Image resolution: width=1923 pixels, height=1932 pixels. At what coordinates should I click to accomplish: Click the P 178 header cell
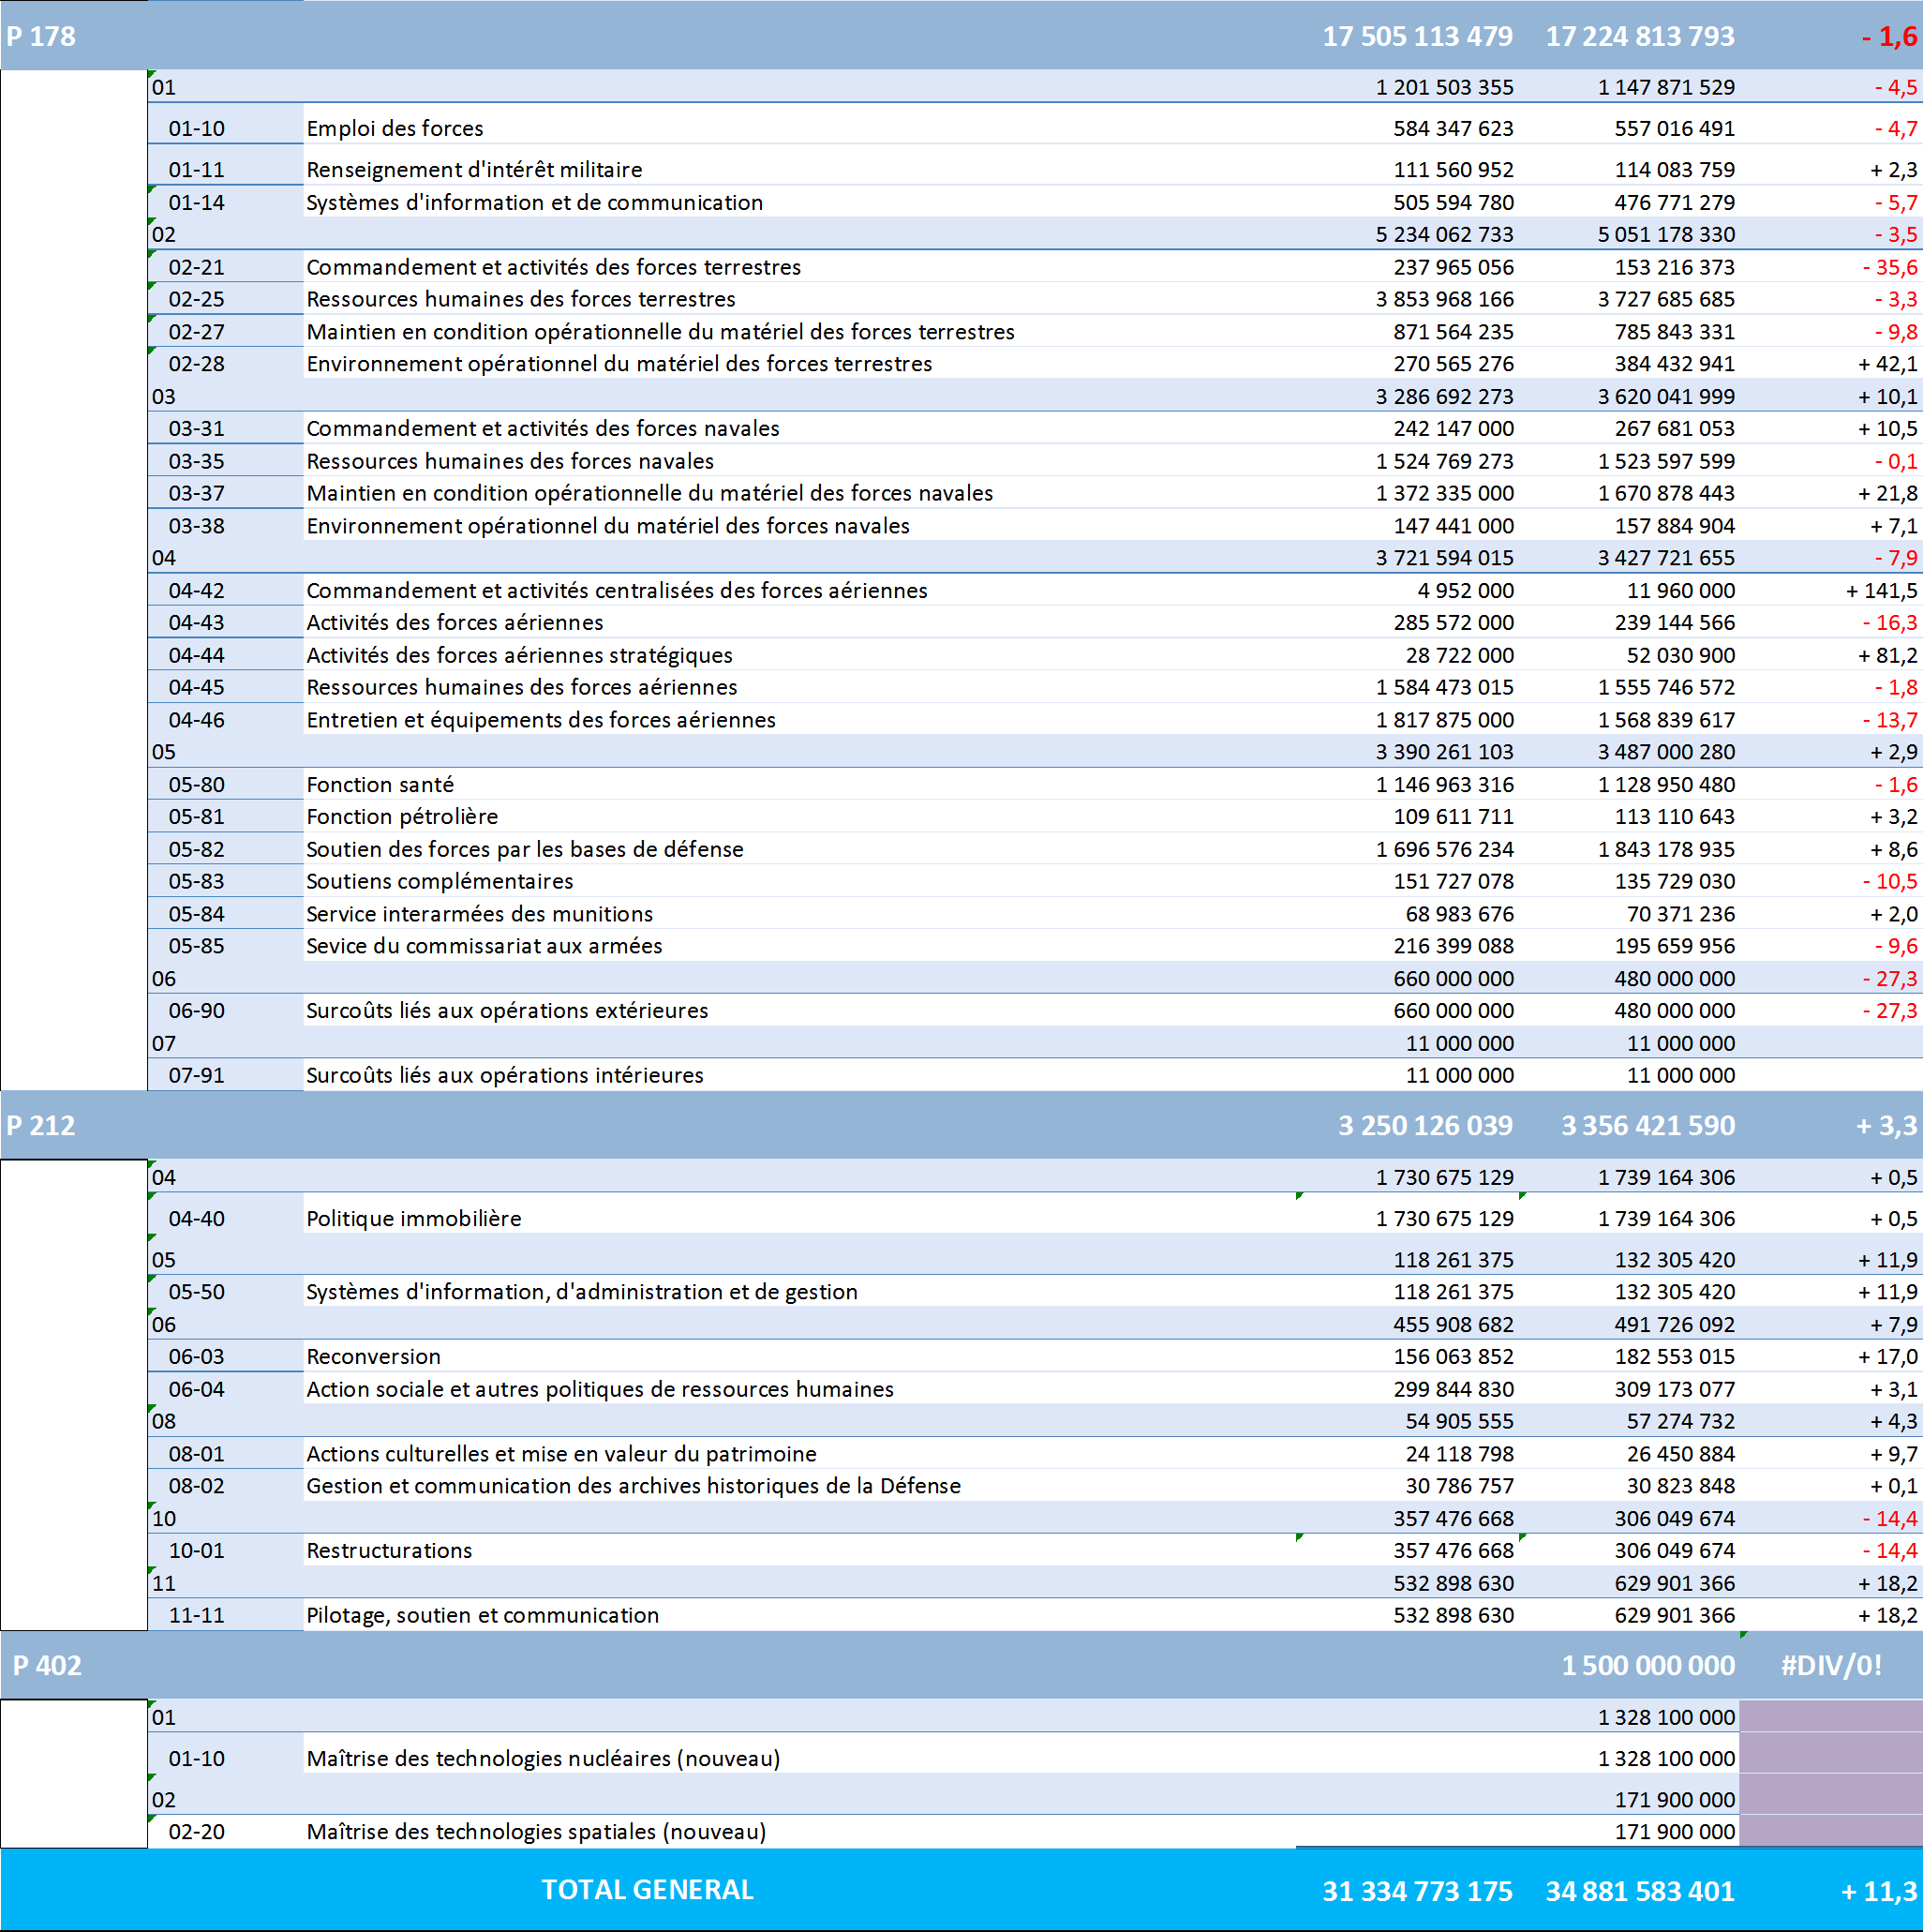pos(41,37)
